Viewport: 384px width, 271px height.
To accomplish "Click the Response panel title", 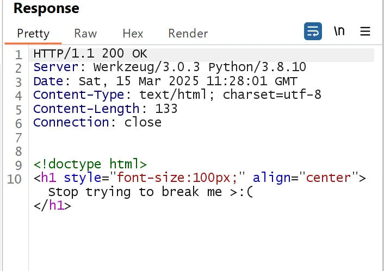I will click(x=46, y=9).
